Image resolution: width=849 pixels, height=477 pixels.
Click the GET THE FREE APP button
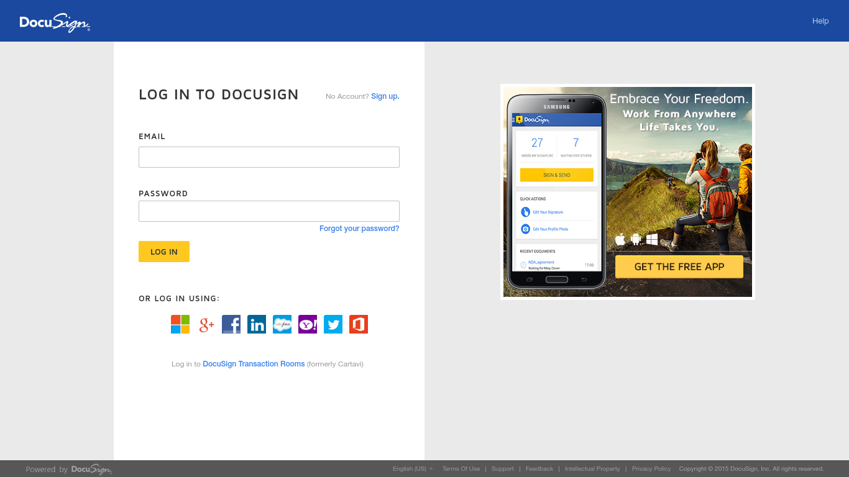[679, 266]
